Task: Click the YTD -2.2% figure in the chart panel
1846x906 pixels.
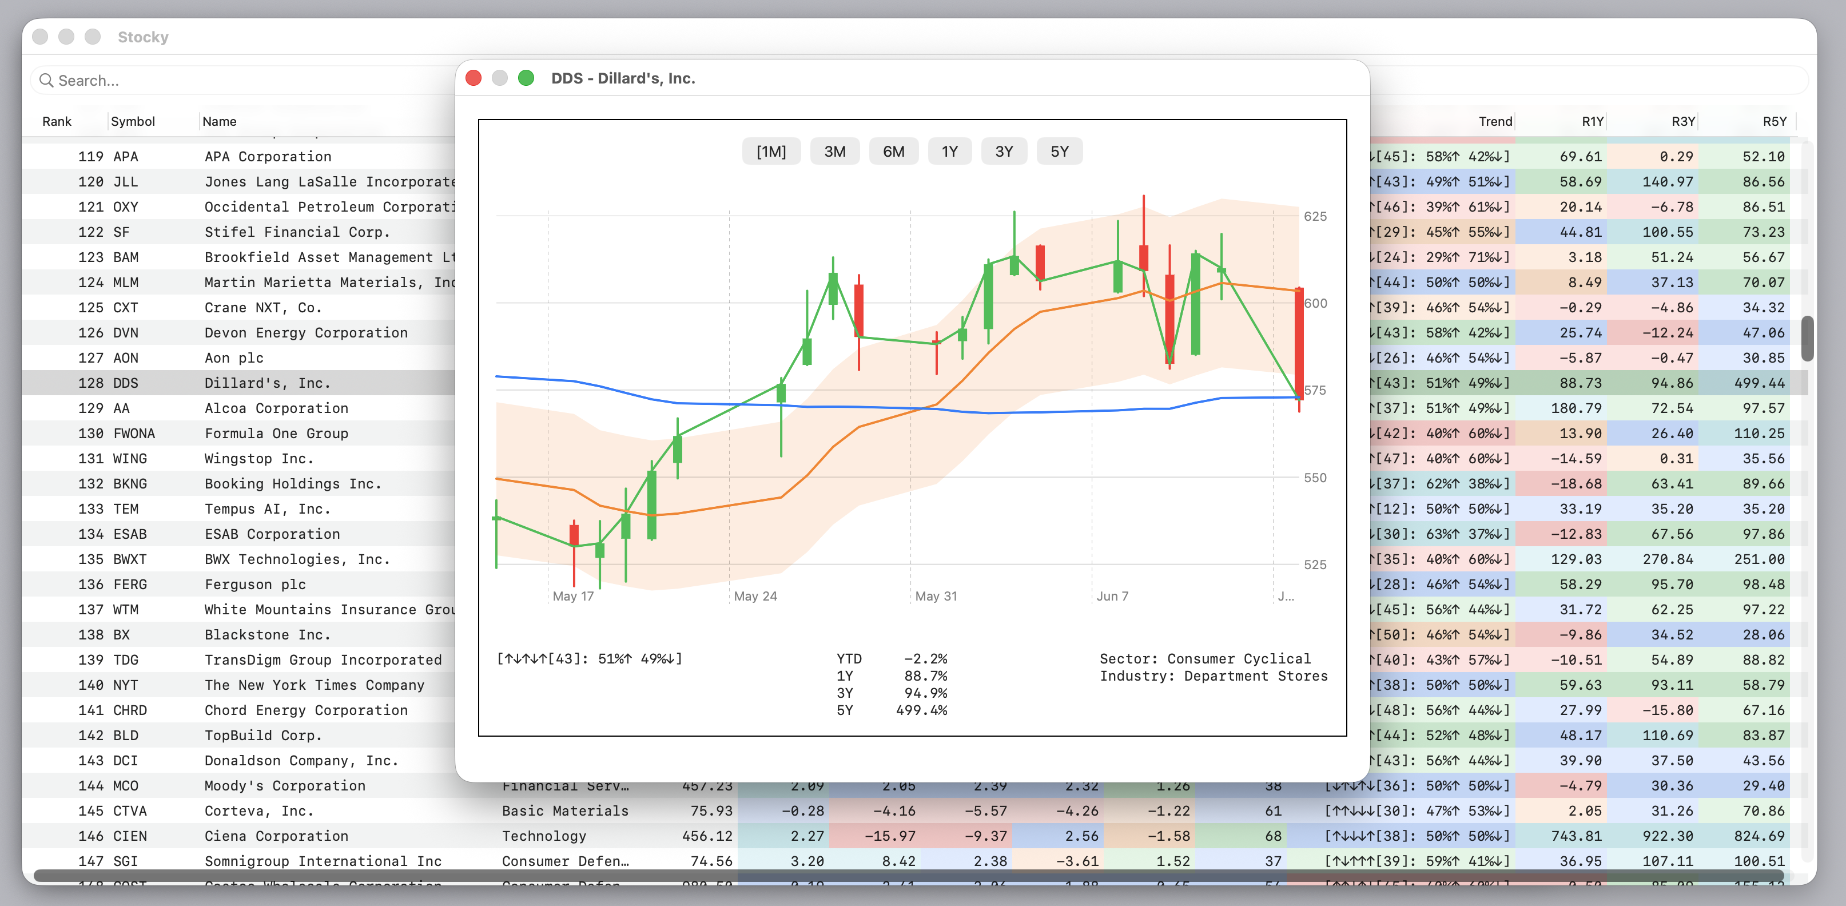Action: click(x=892, y=658)
